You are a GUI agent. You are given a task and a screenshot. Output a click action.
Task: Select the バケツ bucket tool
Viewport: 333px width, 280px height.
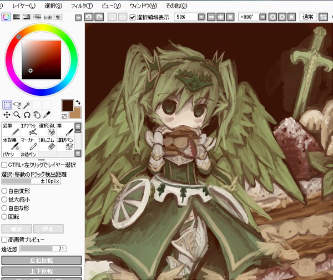point(11,154)
